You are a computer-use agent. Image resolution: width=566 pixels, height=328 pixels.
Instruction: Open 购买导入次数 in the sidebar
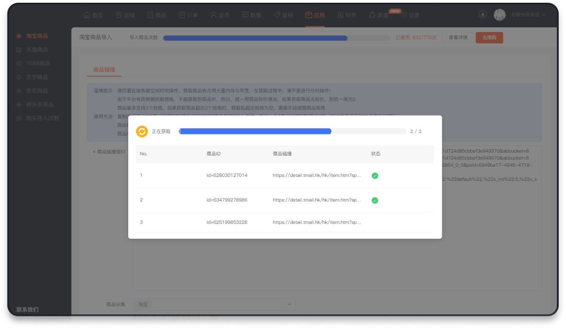pos(42,118)
